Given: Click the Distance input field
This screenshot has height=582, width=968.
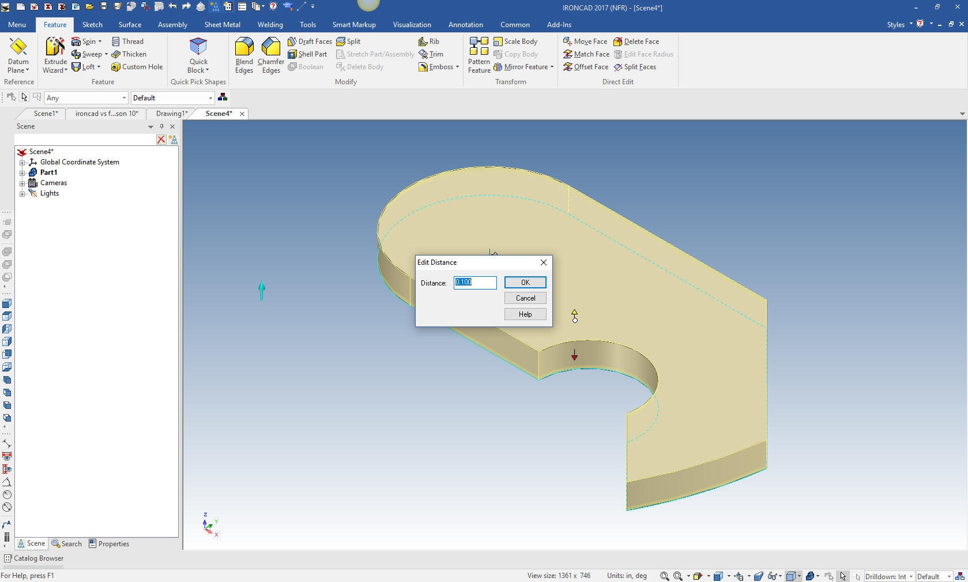Looking at the screenshot, I should click(x=474, y=283).
